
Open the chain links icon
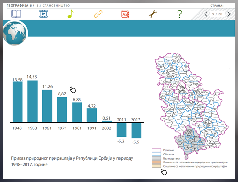(x=98, y=14)
